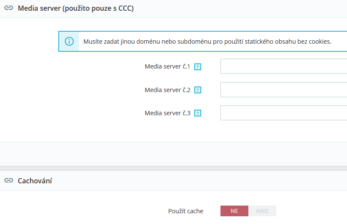Open help tooltip for Media server č.1
The image size is (347, 224).
tap(198, 67)
